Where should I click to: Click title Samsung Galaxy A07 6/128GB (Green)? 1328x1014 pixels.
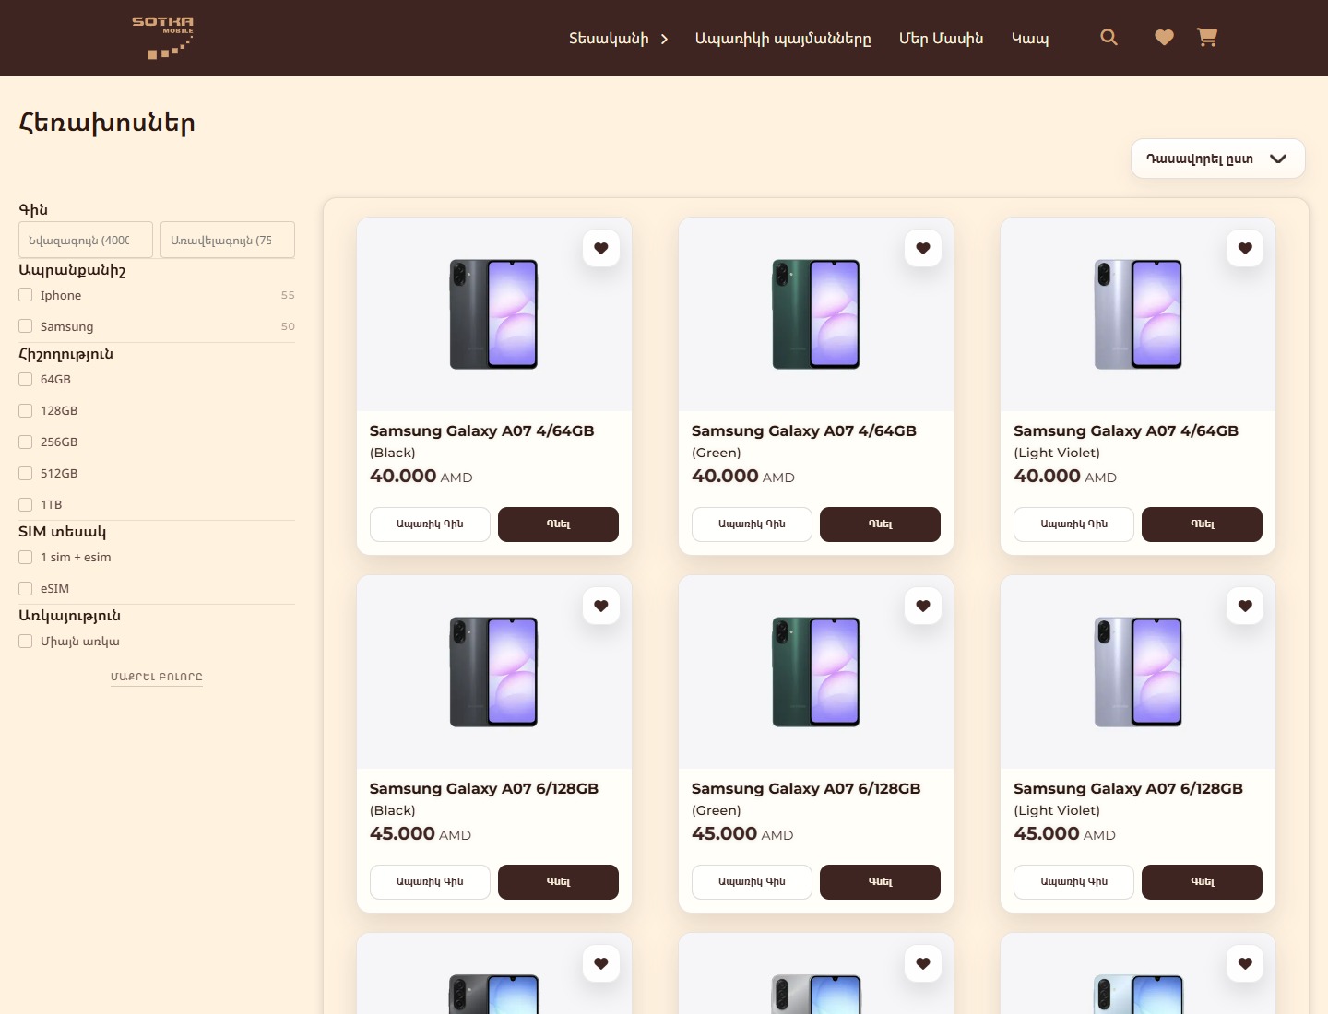pos(806,798)
